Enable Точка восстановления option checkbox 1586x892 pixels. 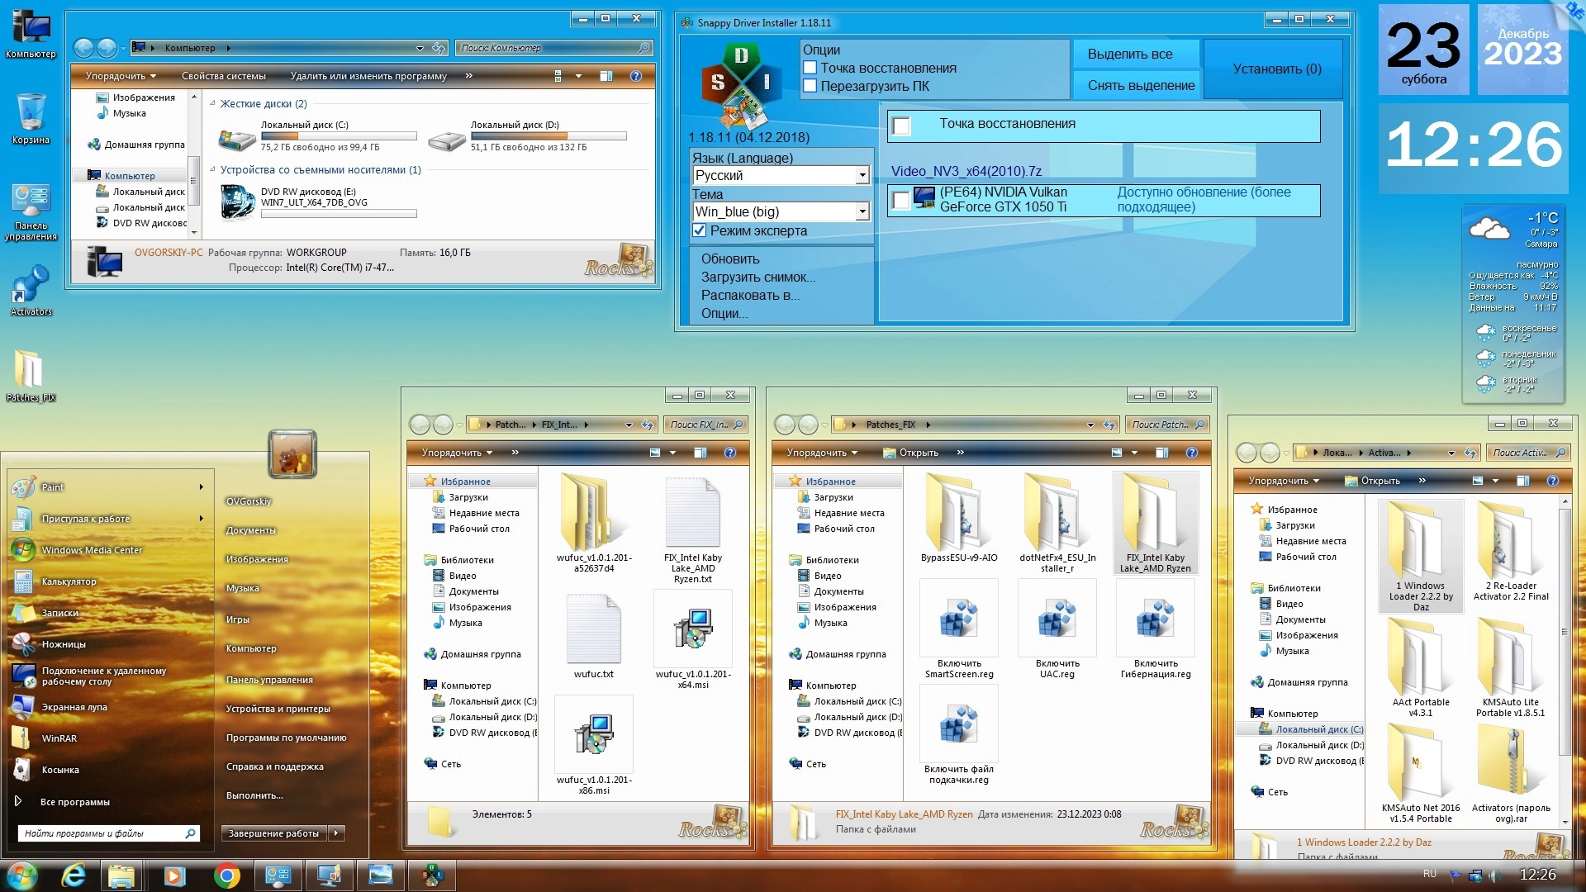pyautogui.click(x=810, y=69)
